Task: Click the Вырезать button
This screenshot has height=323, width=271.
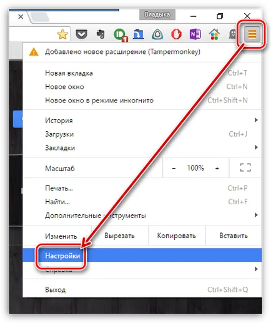Action: (x=120, y=236)
